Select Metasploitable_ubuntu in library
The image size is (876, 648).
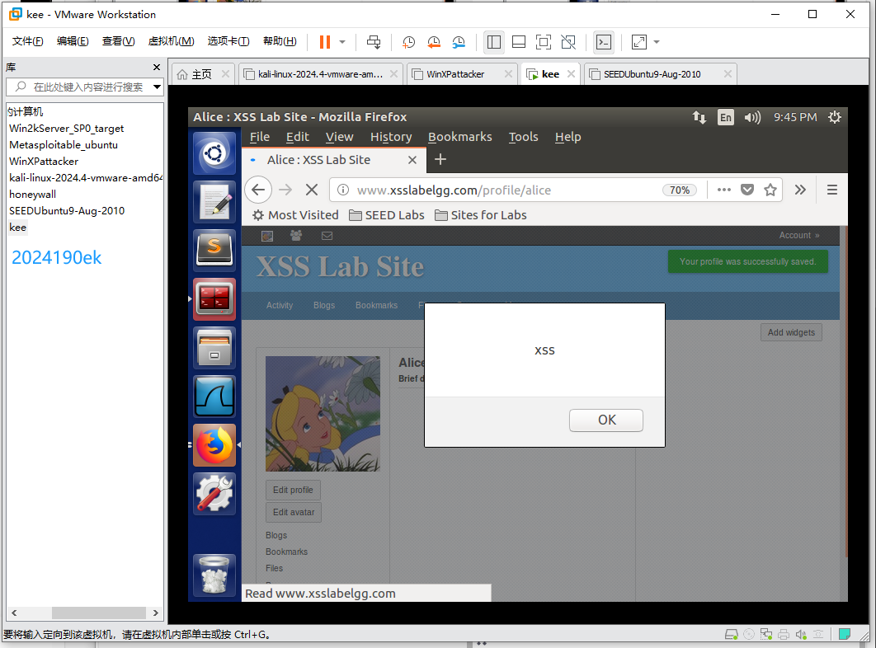pyautogui.click(x=64, y=144)
